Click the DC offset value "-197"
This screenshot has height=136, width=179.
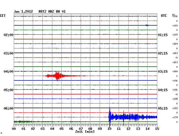click(175, 35)
